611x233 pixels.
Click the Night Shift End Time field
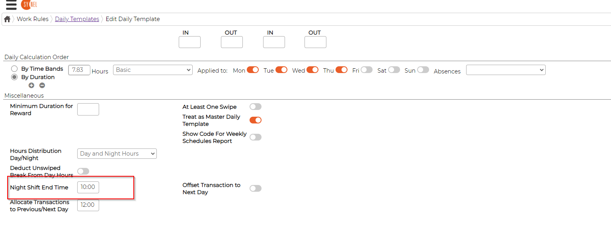[88, 187]
